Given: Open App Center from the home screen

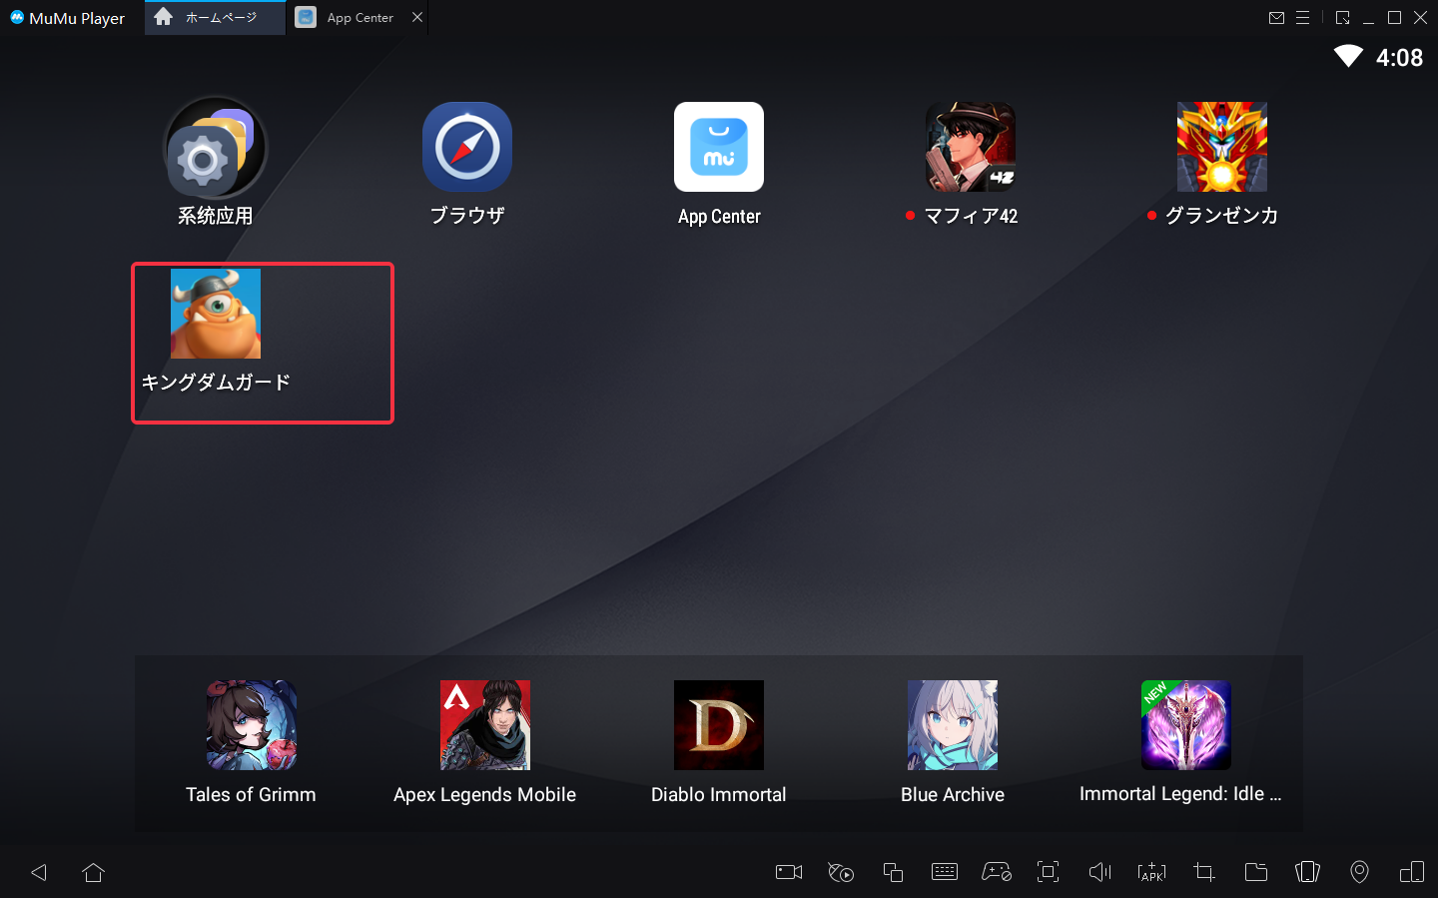Looking at the screenshot, I should click(719, 147).
